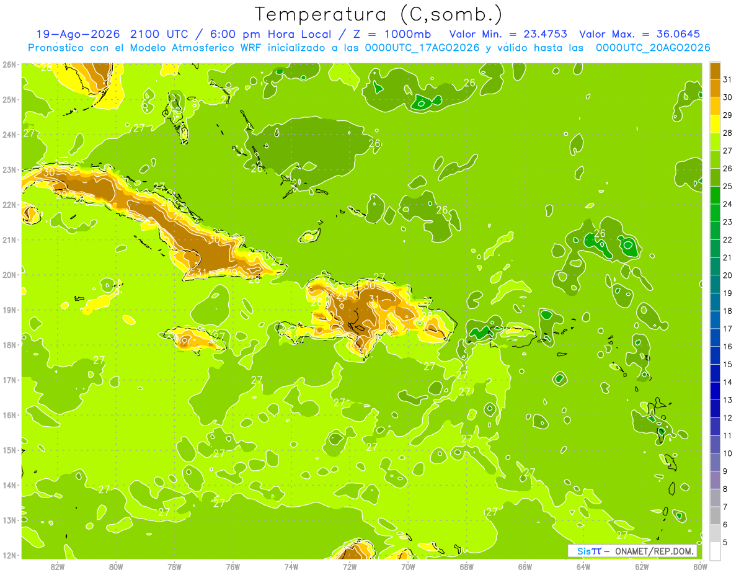Click the "19N" latitude axis label

(9, 310)
